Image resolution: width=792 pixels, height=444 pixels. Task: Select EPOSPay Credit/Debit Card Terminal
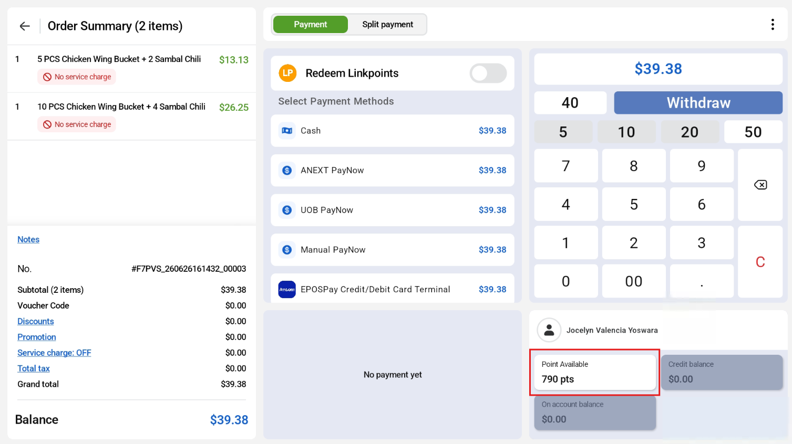[393, 288]
